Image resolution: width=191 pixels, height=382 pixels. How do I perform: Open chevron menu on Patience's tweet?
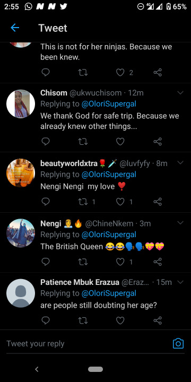pos(180,282)
